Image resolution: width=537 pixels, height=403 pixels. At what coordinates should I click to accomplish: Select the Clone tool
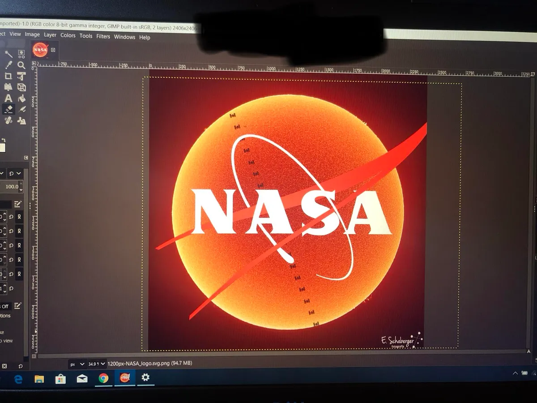pos(21,120)
